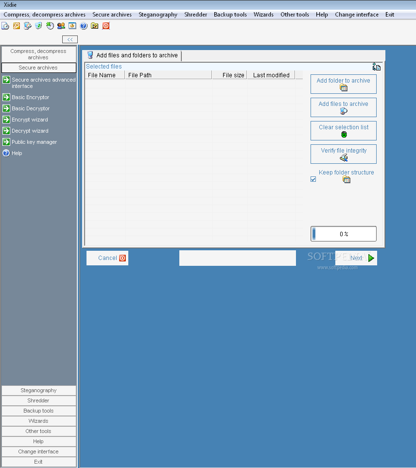Expand the Wizards sidebar section

point(39,421)
